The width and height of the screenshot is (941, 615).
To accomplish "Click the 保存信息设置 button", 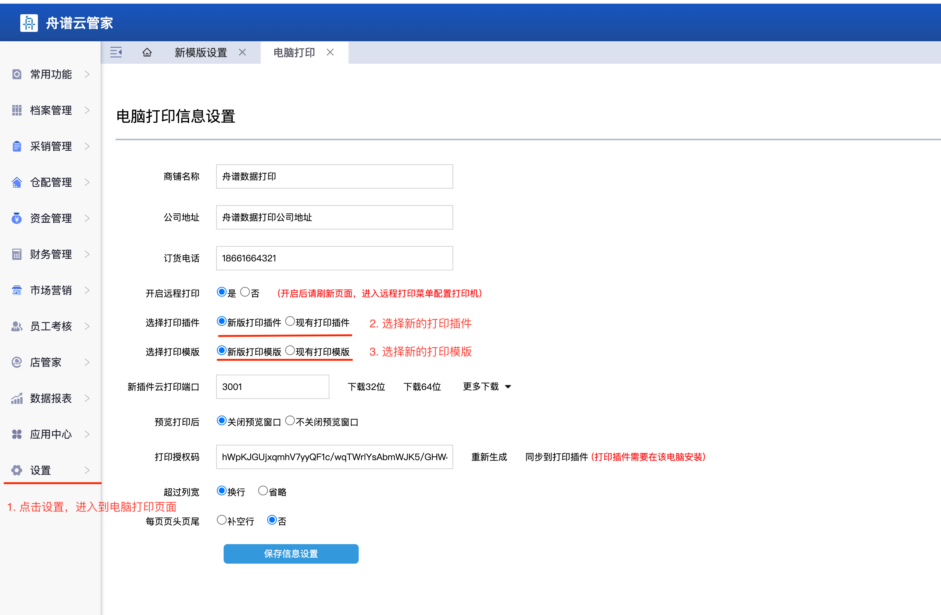I will pyautogui.click(x=291, y=554).
